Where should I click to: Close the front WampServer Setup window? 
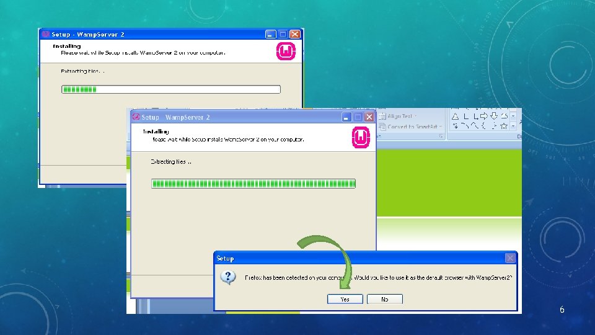pyautogui.click(x=369, y=117)
